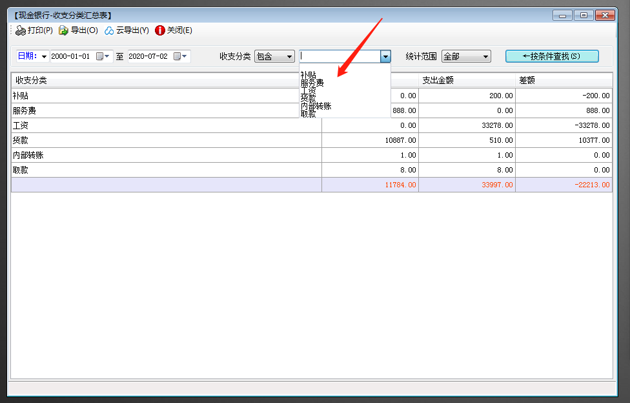Open the 统计范围 全部 dropdown

[485, 57]
